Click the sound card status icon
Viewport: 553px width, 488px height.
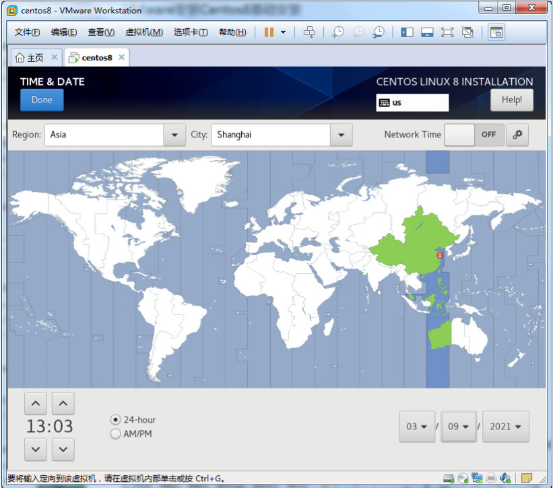505,478
